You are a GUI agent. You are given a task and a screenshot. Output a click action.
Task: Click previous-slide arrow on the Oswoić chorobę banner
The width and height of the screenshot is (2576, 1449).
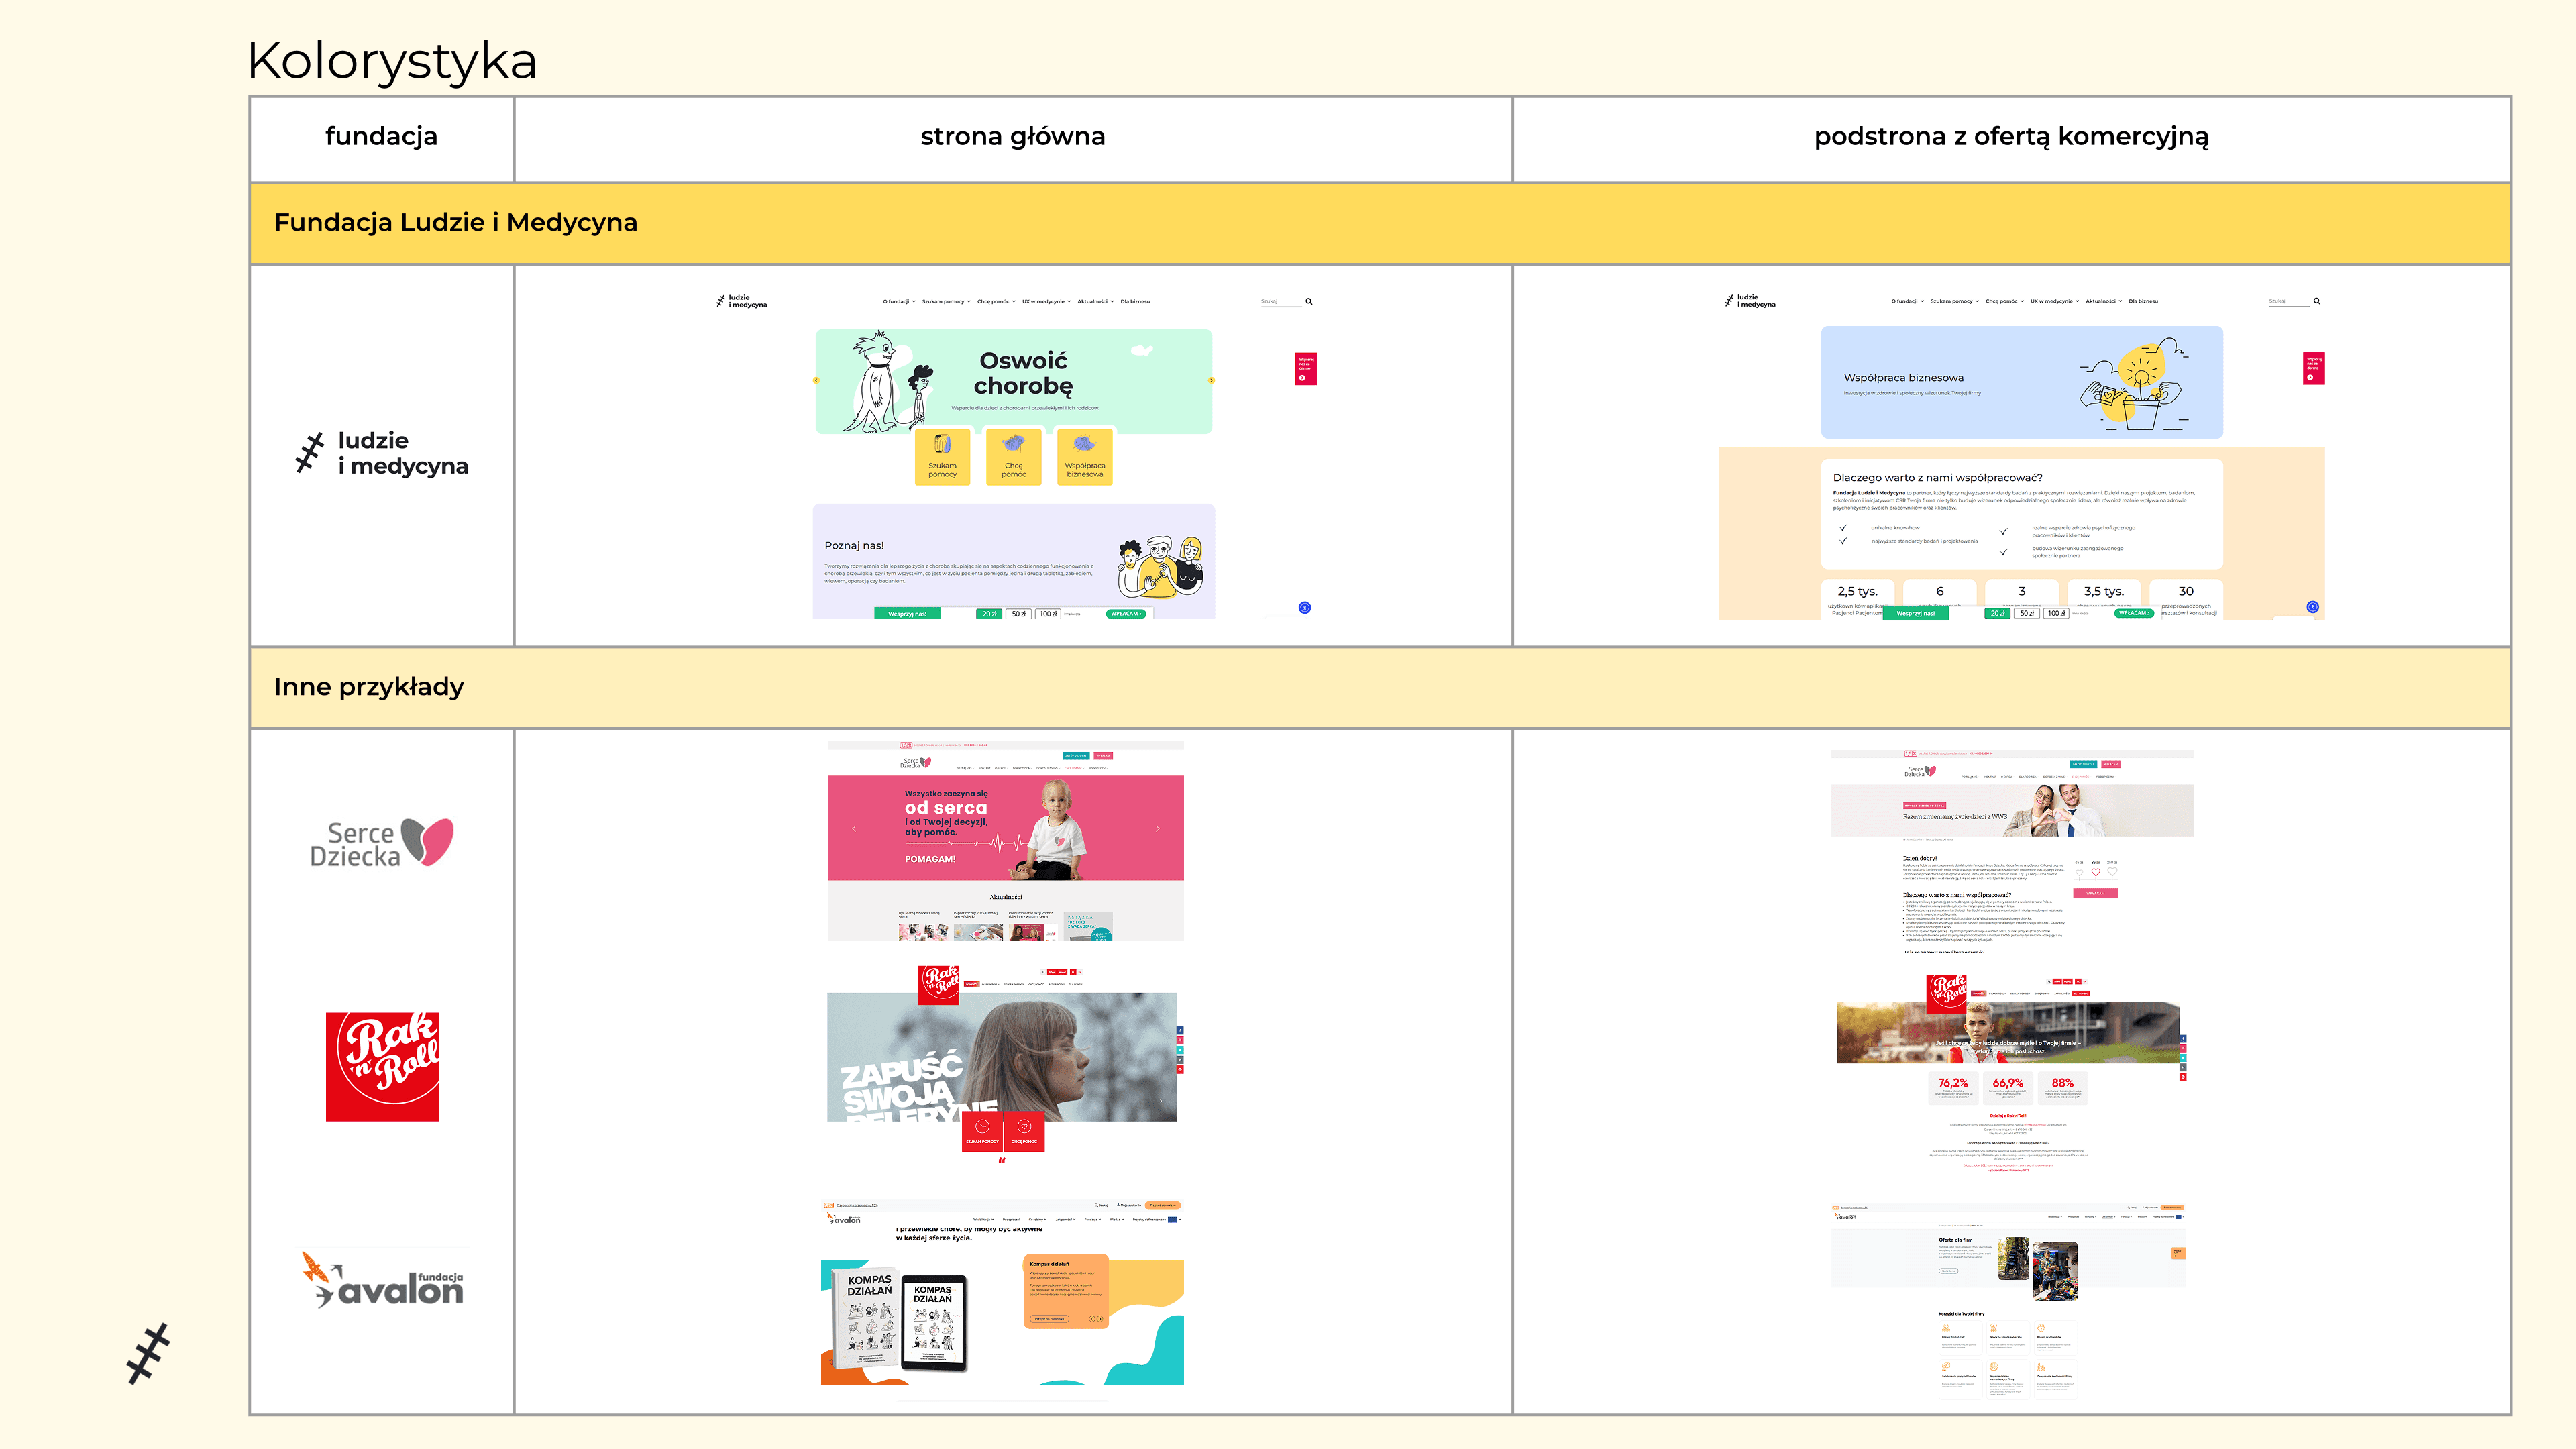click(816, 380)
